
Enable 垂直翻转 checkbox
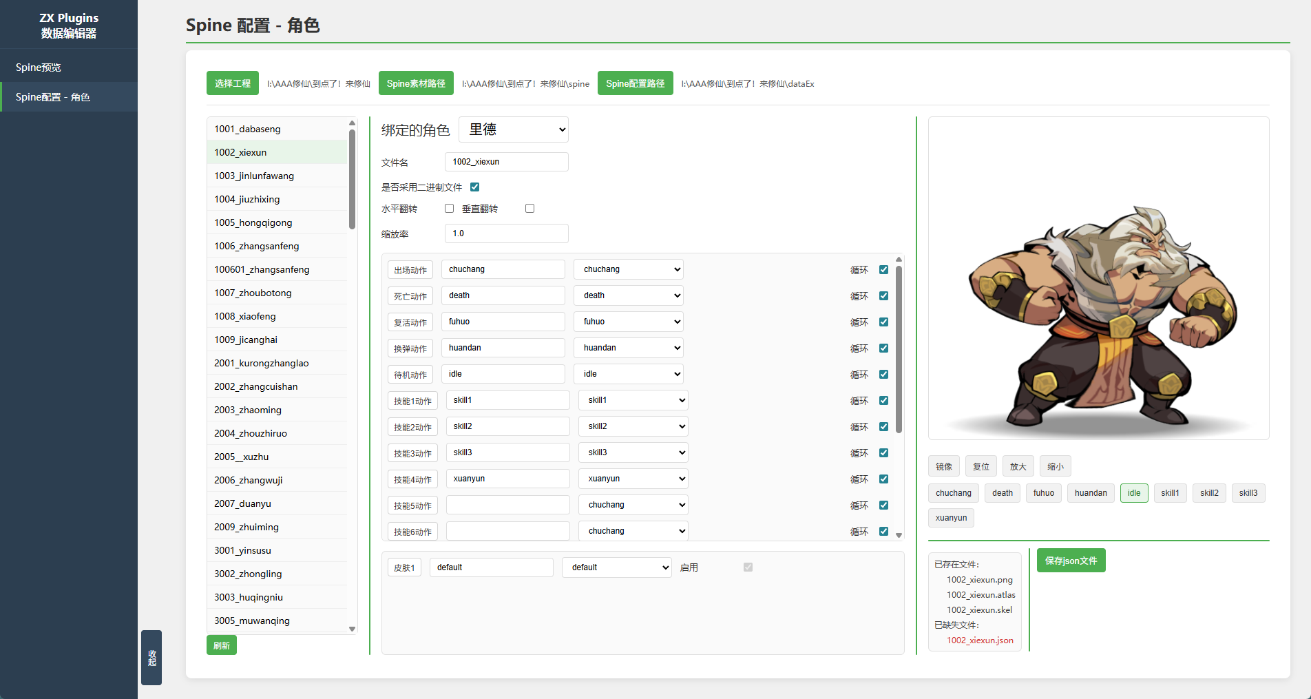point(529,208)
